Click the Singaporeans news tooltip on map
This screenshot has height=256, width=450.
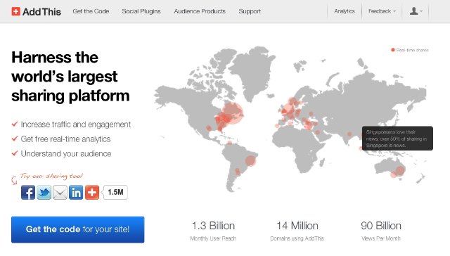point(397,139)
